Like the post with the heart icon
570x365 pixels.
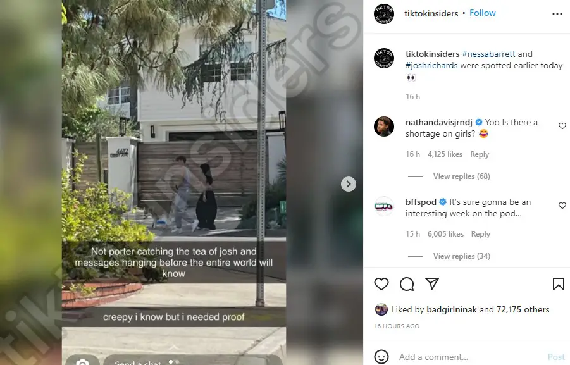(381, 284)
